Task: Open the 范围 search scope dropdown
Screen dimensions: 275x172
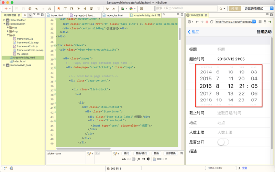Action: pos(158,159)
